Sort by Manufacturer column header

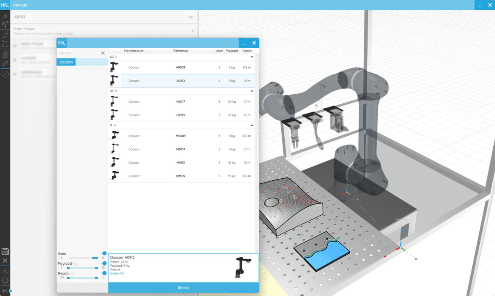pos(134,51)
